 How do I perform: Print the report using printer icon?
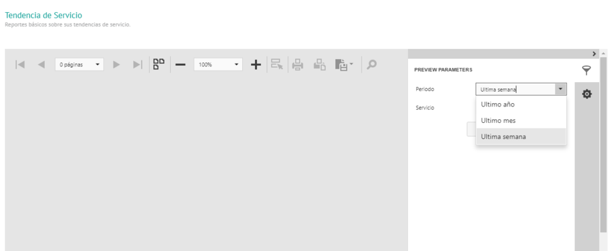[298, 64]
